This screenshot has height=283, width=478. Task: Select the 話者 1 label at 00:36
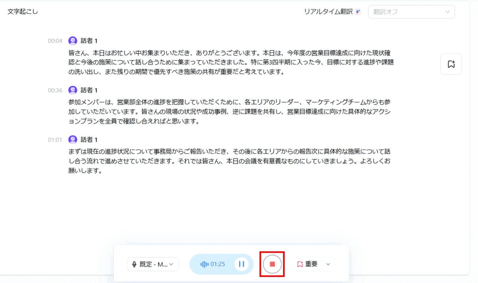(x=89, y=90)
